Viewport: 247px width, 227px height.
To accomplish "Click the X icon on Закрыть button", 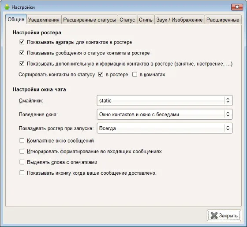I will 214,216.
